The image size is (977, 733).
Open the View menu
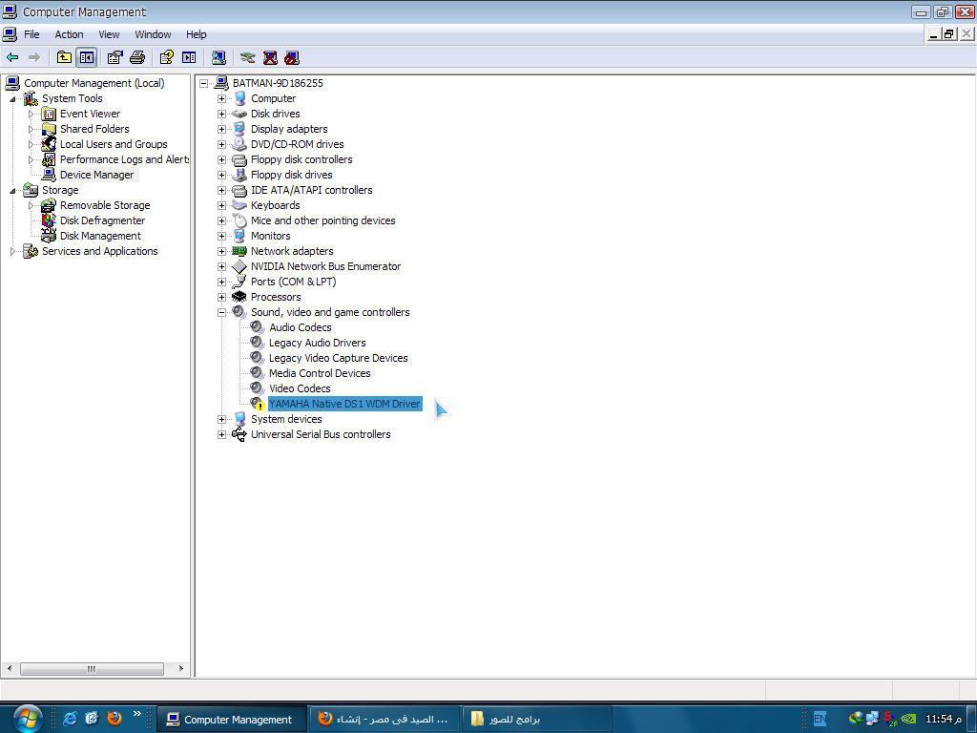[x=109, y=34]
